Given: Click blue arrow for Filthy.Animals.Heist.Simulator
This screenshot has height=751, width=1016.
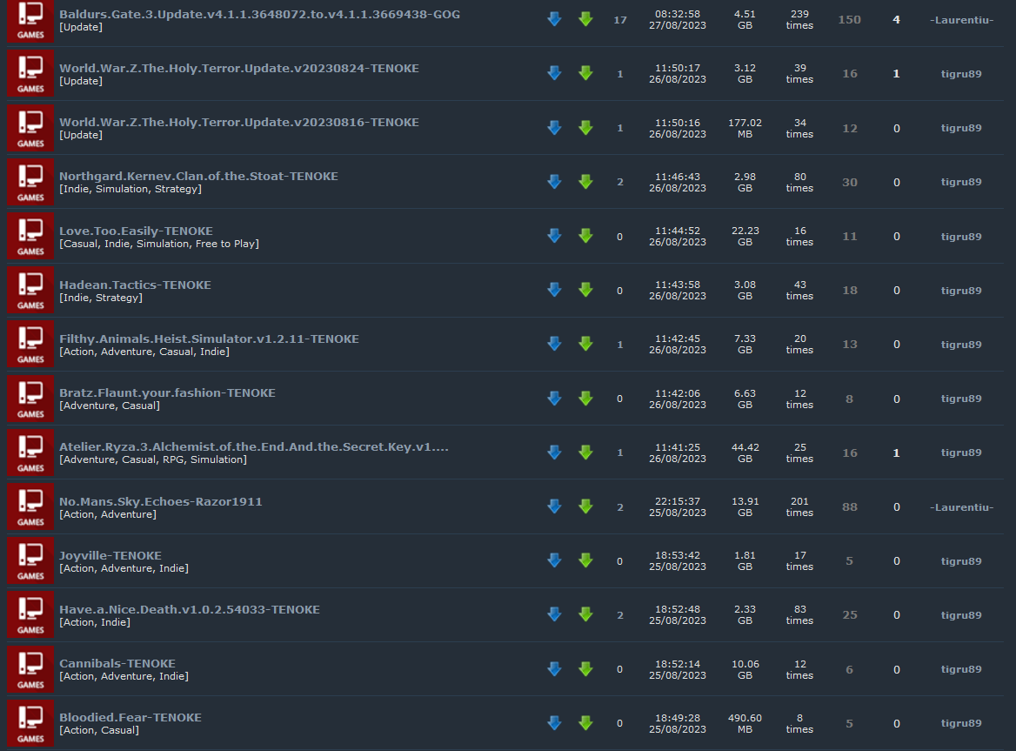Looking at the screenshot, I should 554,344.
